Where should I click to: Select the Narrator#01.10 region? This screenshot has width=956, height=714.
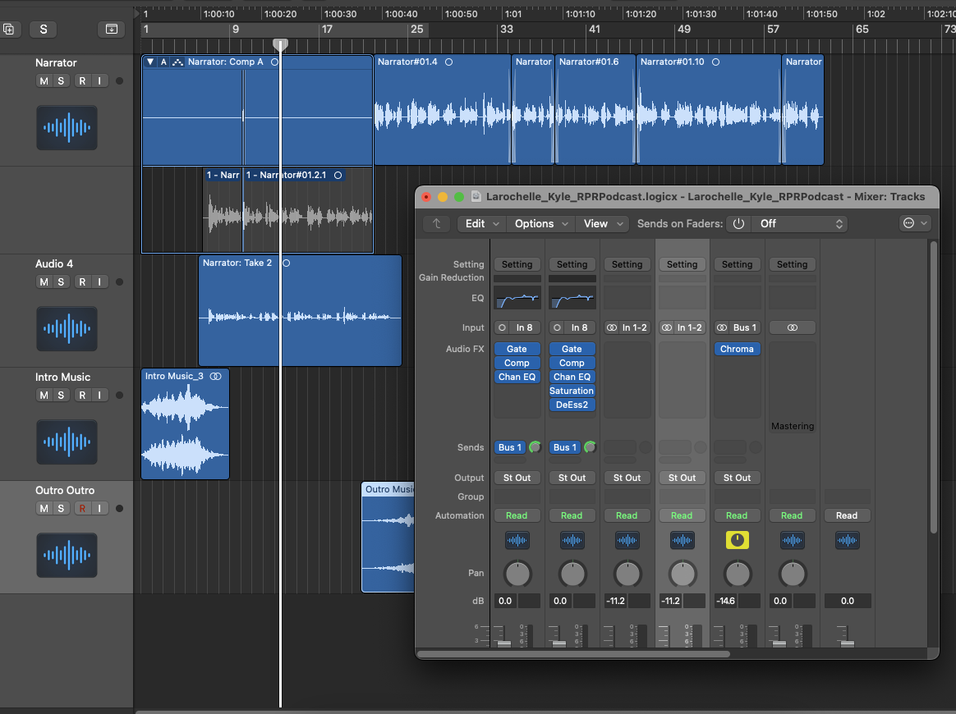click(709, 110)
